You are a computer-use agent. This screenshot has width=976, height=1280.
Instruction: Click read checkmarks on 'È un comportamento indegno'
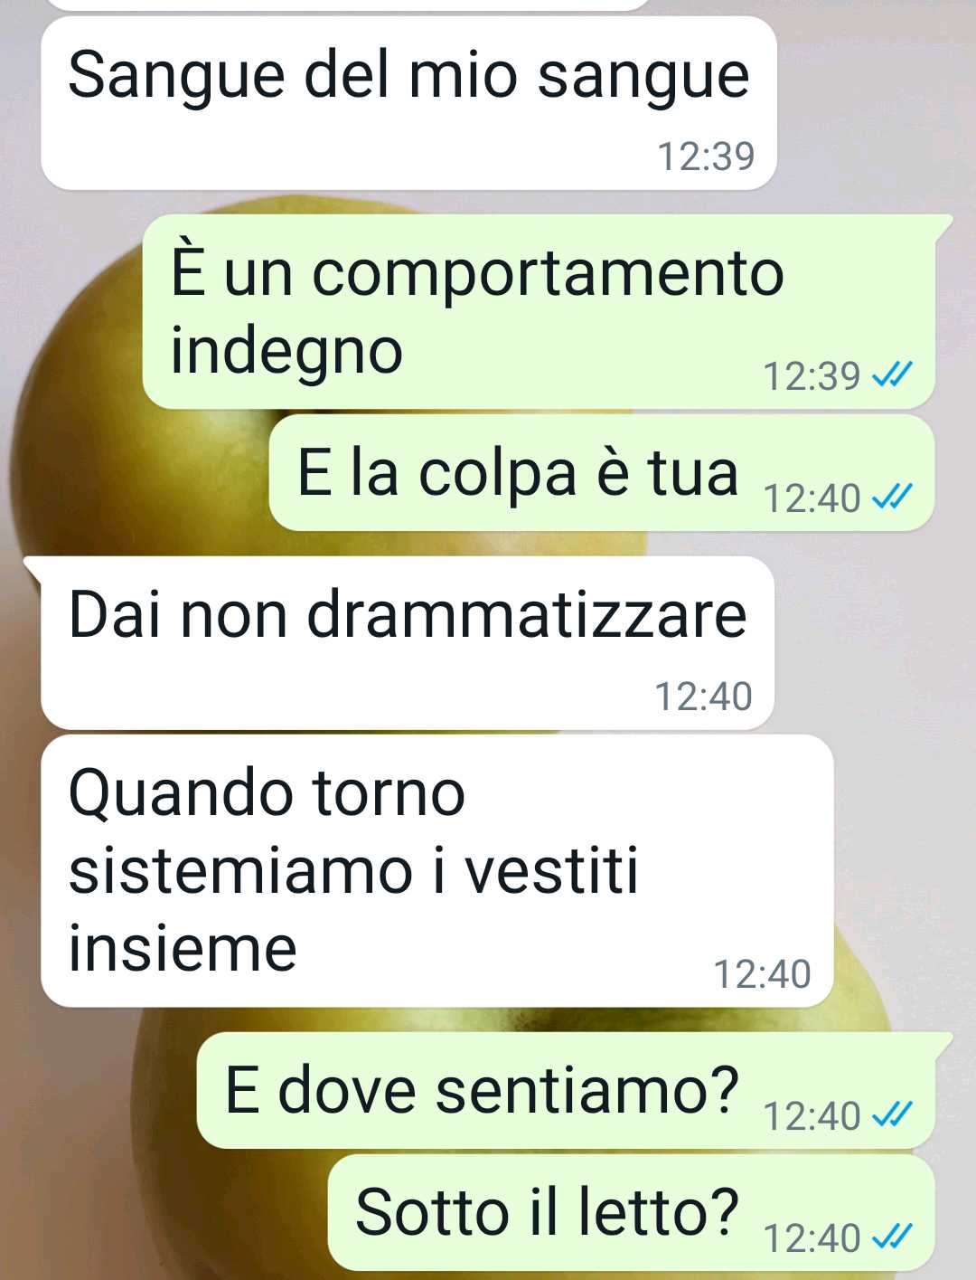[891, 375]
